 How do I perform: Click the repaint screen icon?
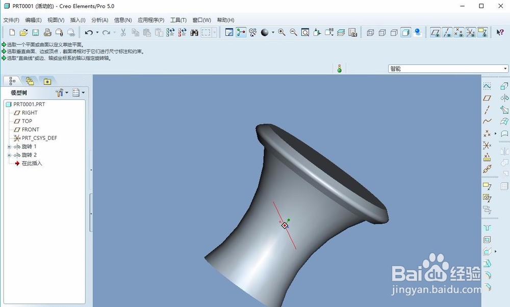[x=229, y=33]
